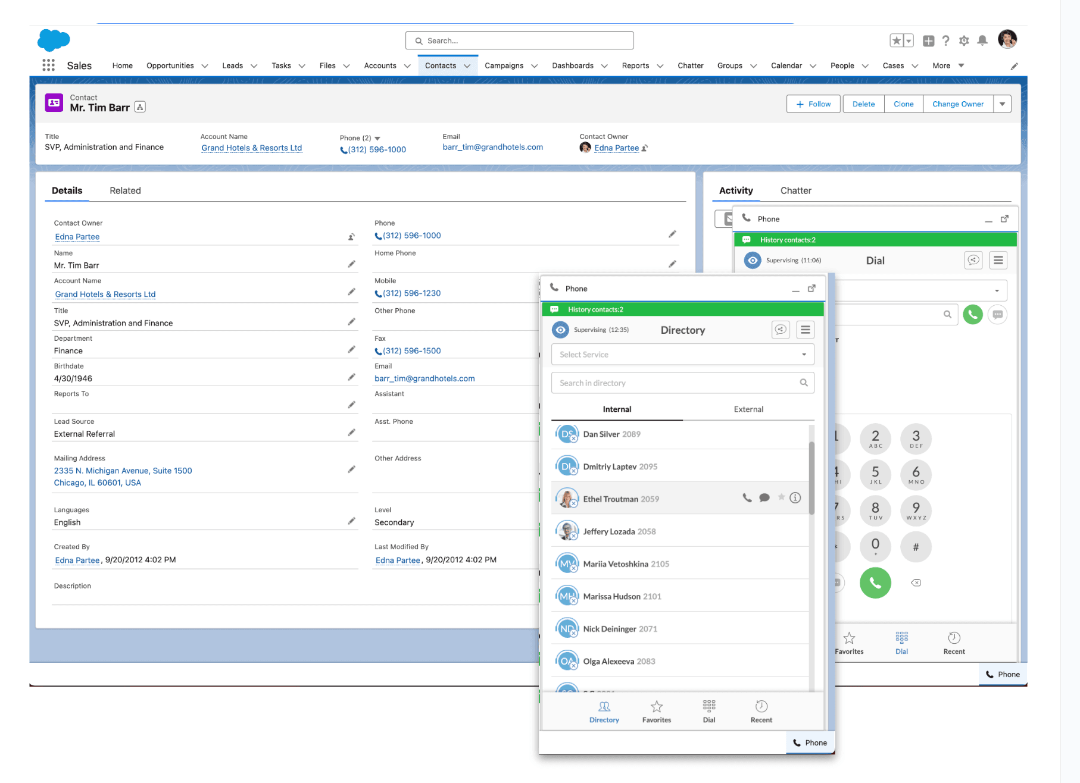Click the barr_tim@grandhotels.com email in header
Screen dimensions: 1080x783
click(492, 147)
